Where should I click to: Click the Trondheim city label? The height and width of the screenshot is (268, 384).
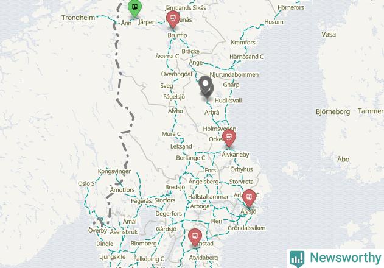[x=78, y=18]
